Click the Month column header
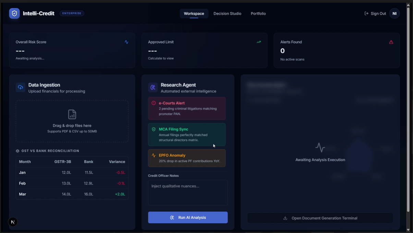Viewport: 413px width, 233px height. coord(25,162)
